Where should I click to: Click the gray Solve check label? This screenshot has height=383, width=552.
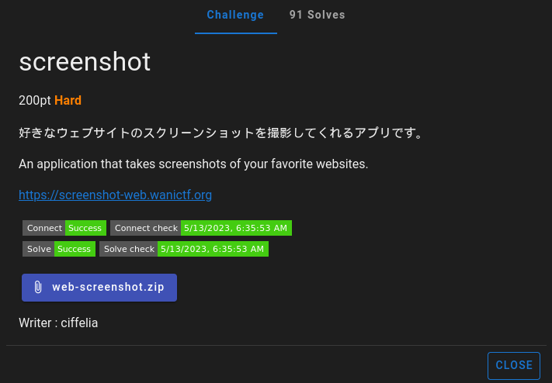point(129,249)
